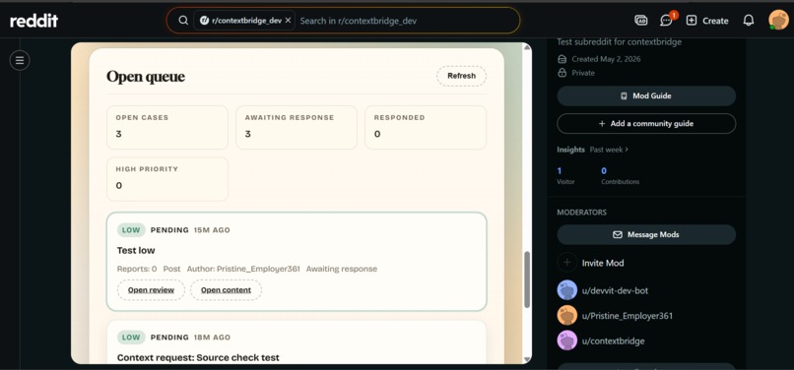This screenshot has width=794, height=370.
Task: Click the Open Cases stat card
Action: (167, 127)
